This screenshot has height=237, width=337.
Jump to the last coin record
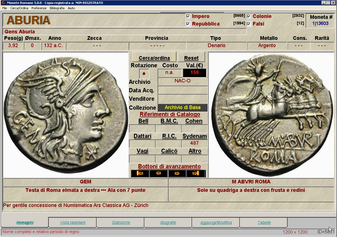coord(196,173)
